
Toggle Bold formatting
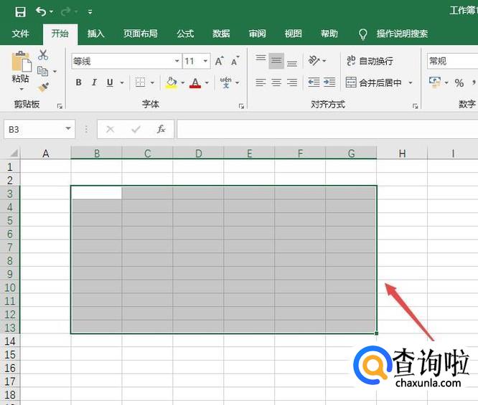tap(79, 82)
